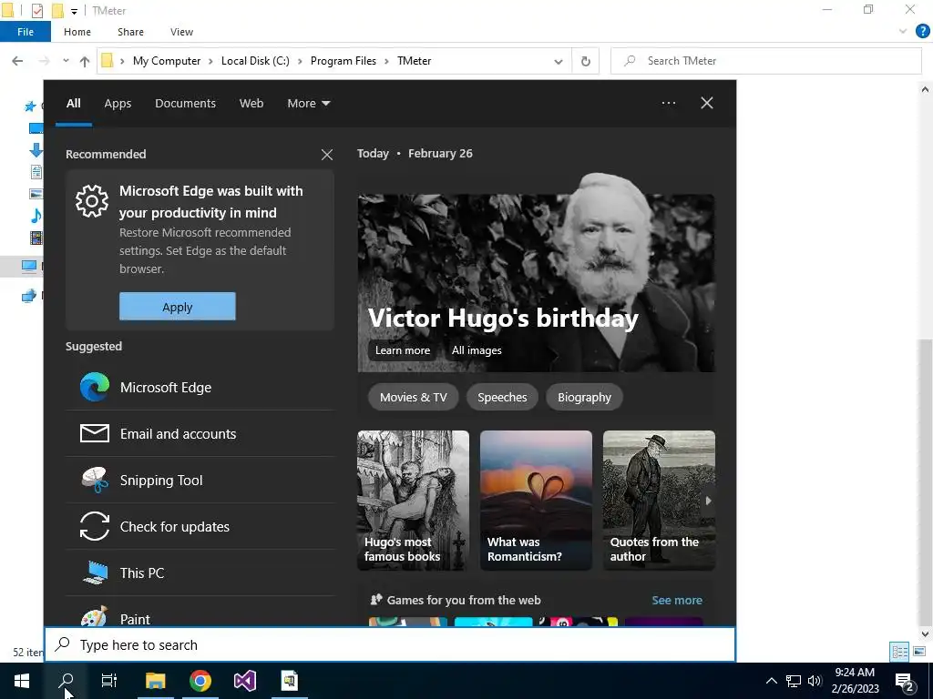Image resolution: width=933 pixels, height=699 pixels.
Task: Select the Movies & TV chip
Action: 413,397
